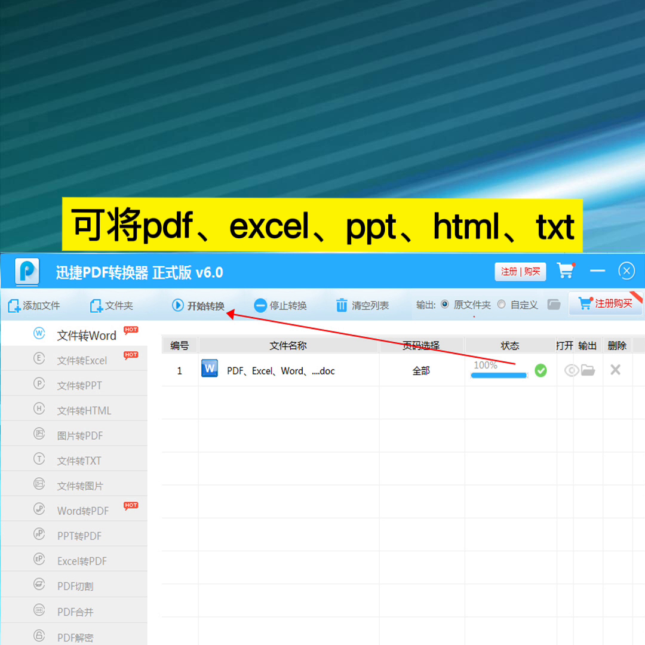645x645 pixels.
Task: Click the HOT badge next to 文件转Word
Action: tap(131, 330)
